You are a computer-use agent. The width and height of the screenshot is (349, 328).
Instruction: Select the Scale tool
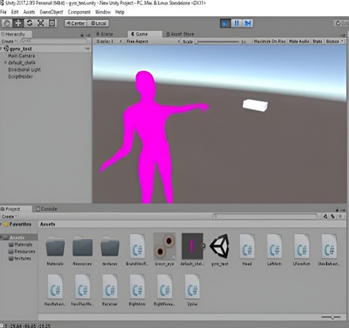pyautogui.click(x=40, y=23)
